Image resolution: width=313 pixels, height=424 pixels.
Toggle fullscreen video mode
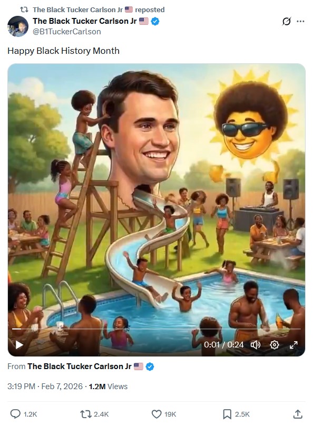click(x=294, y=345)
